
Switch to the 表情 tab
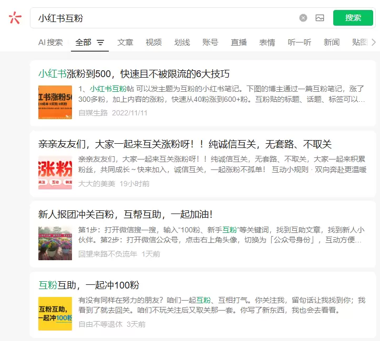(x=267, y=42)
